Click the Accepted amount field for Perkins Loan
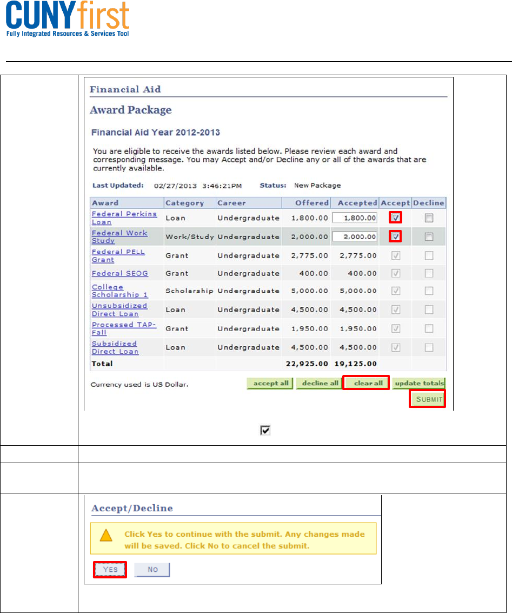The width and height of the screenshot is (512, 613). [x=355, y=217]
